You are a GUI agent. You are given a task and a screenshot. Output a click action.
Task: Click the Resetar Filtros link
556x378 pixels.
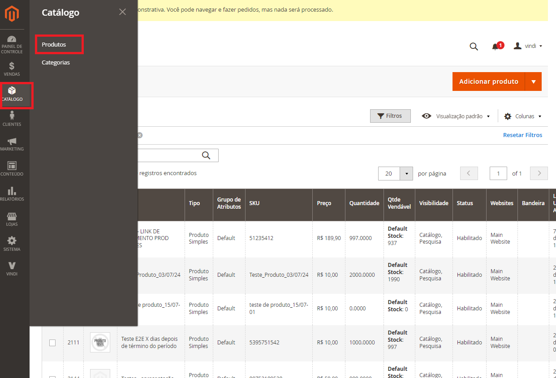[522, 135]
